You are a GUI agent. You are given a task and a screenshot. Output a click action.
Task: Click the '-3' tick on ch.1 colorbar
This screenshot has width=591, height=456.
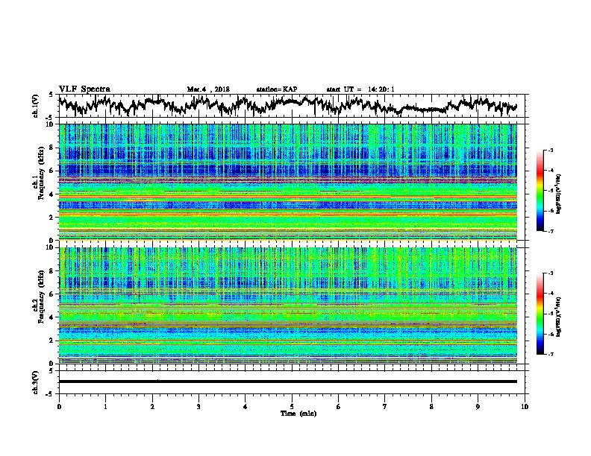click(550, 150)
